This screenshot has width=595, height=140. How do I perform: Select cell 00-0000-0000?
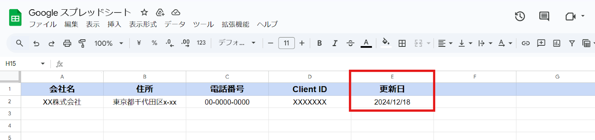coord(227,102)
